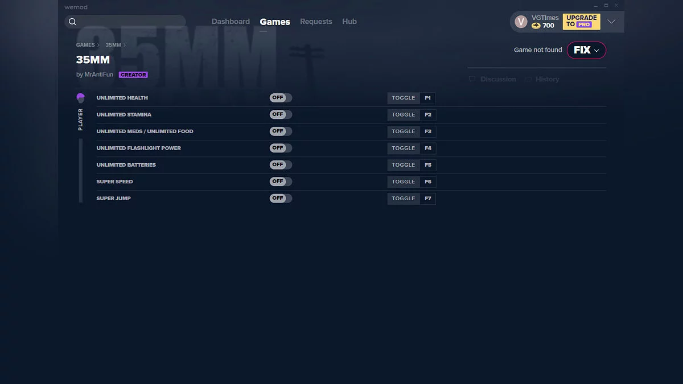Expand the account menu chevron
Viewport: 683px width, 384px height.
tap(612, 22)
